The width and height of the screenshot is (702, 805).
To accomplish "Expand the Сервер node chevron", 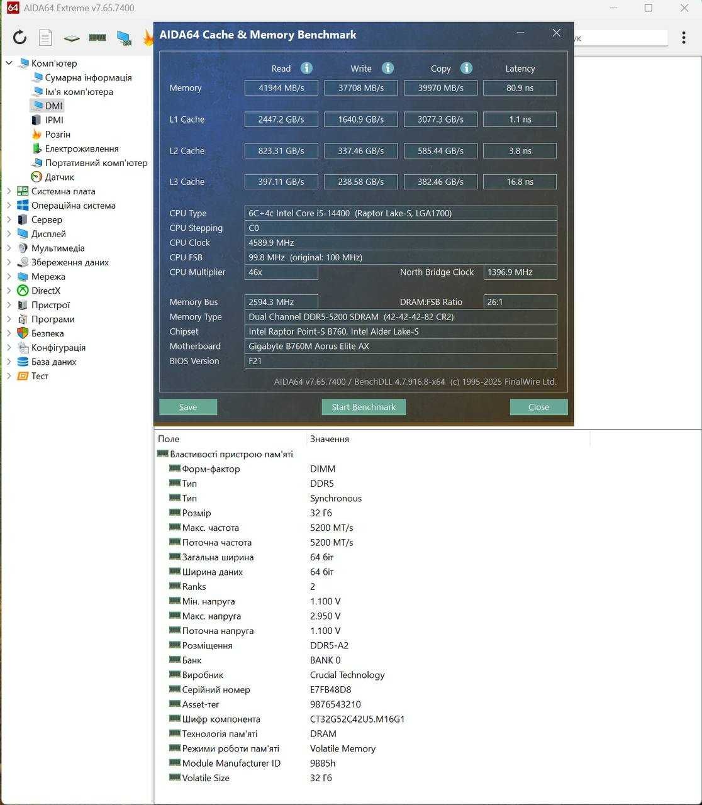I will (9, 219).
